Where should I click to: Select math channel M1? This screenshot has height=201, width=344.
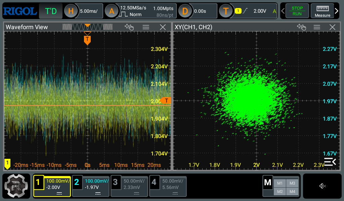[280, 183]
